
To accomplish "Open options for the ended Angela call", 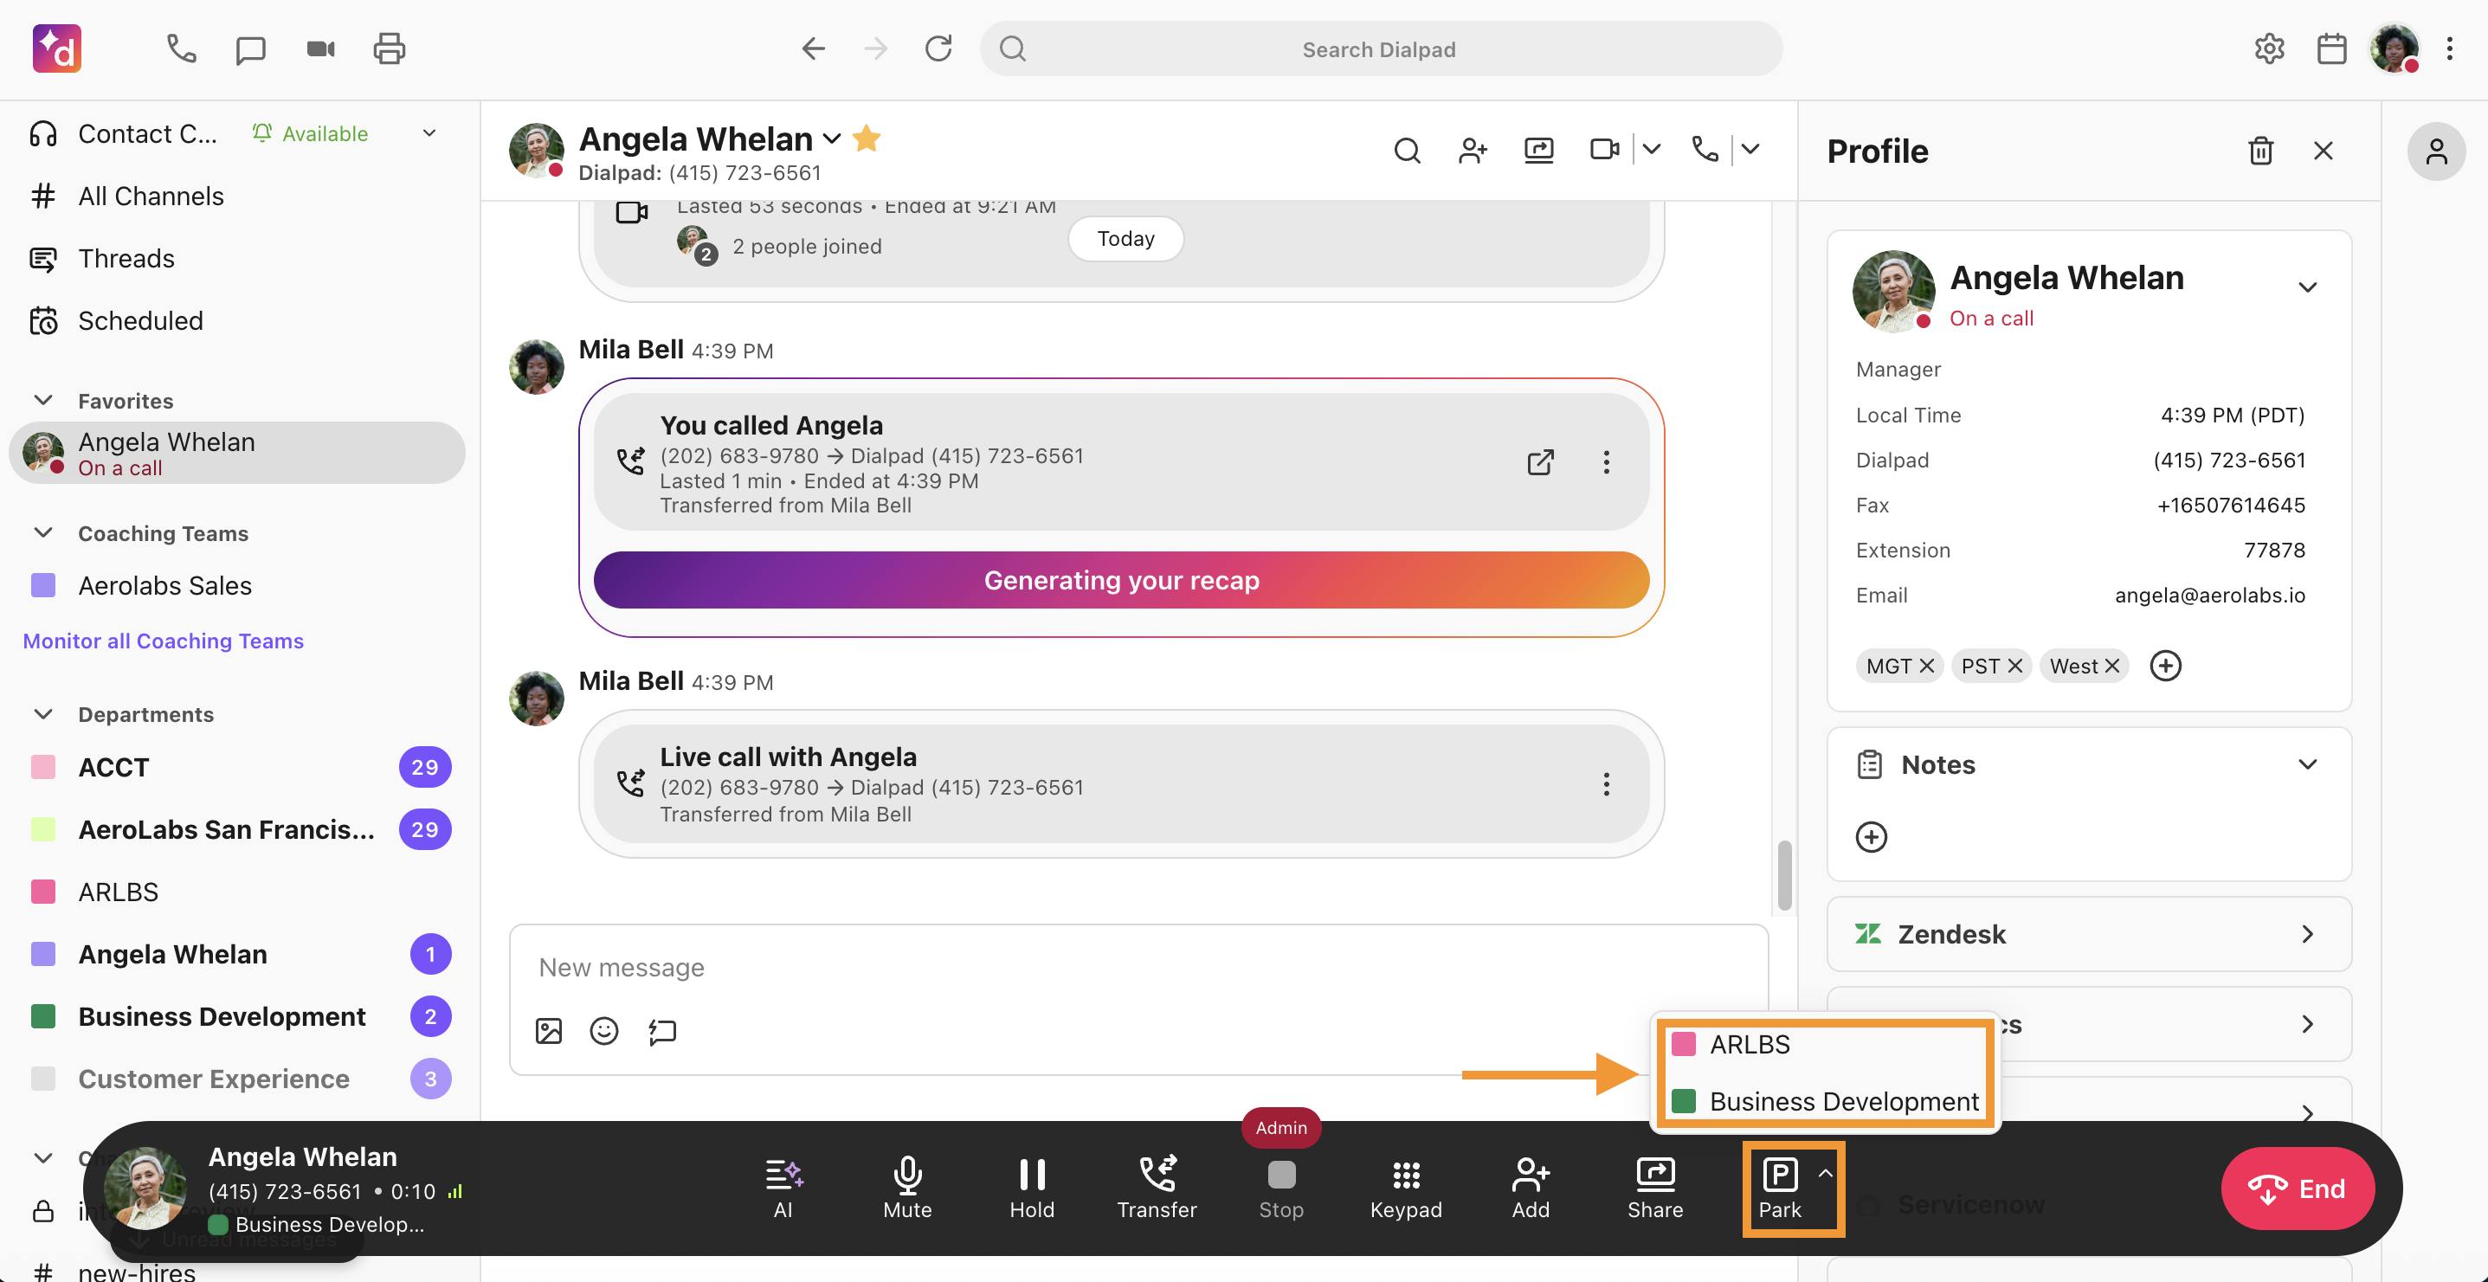I will [1606, 461].
